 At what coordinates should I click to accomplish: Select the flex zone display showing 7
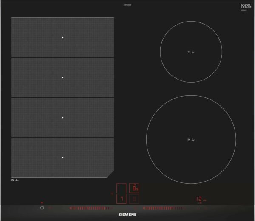coord(122,193)
